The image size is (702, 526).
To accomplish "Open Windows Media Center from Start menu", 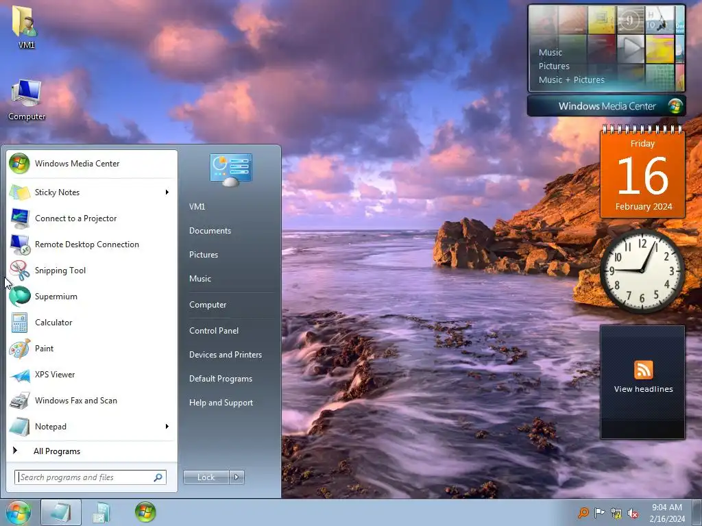I will point(92,164).
